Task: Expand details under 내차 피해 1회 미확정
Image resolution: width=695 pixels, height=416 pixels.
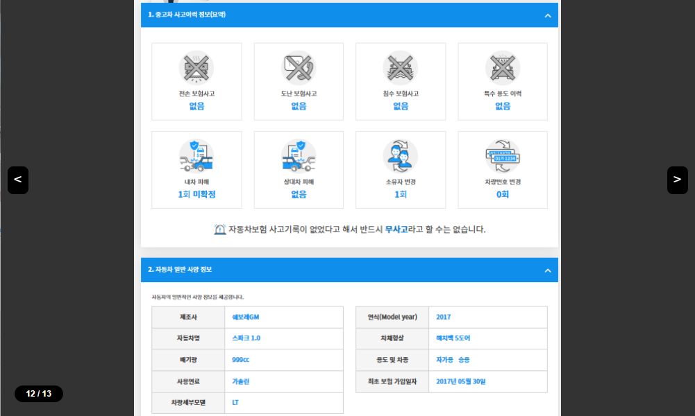Action: point(196,195)
